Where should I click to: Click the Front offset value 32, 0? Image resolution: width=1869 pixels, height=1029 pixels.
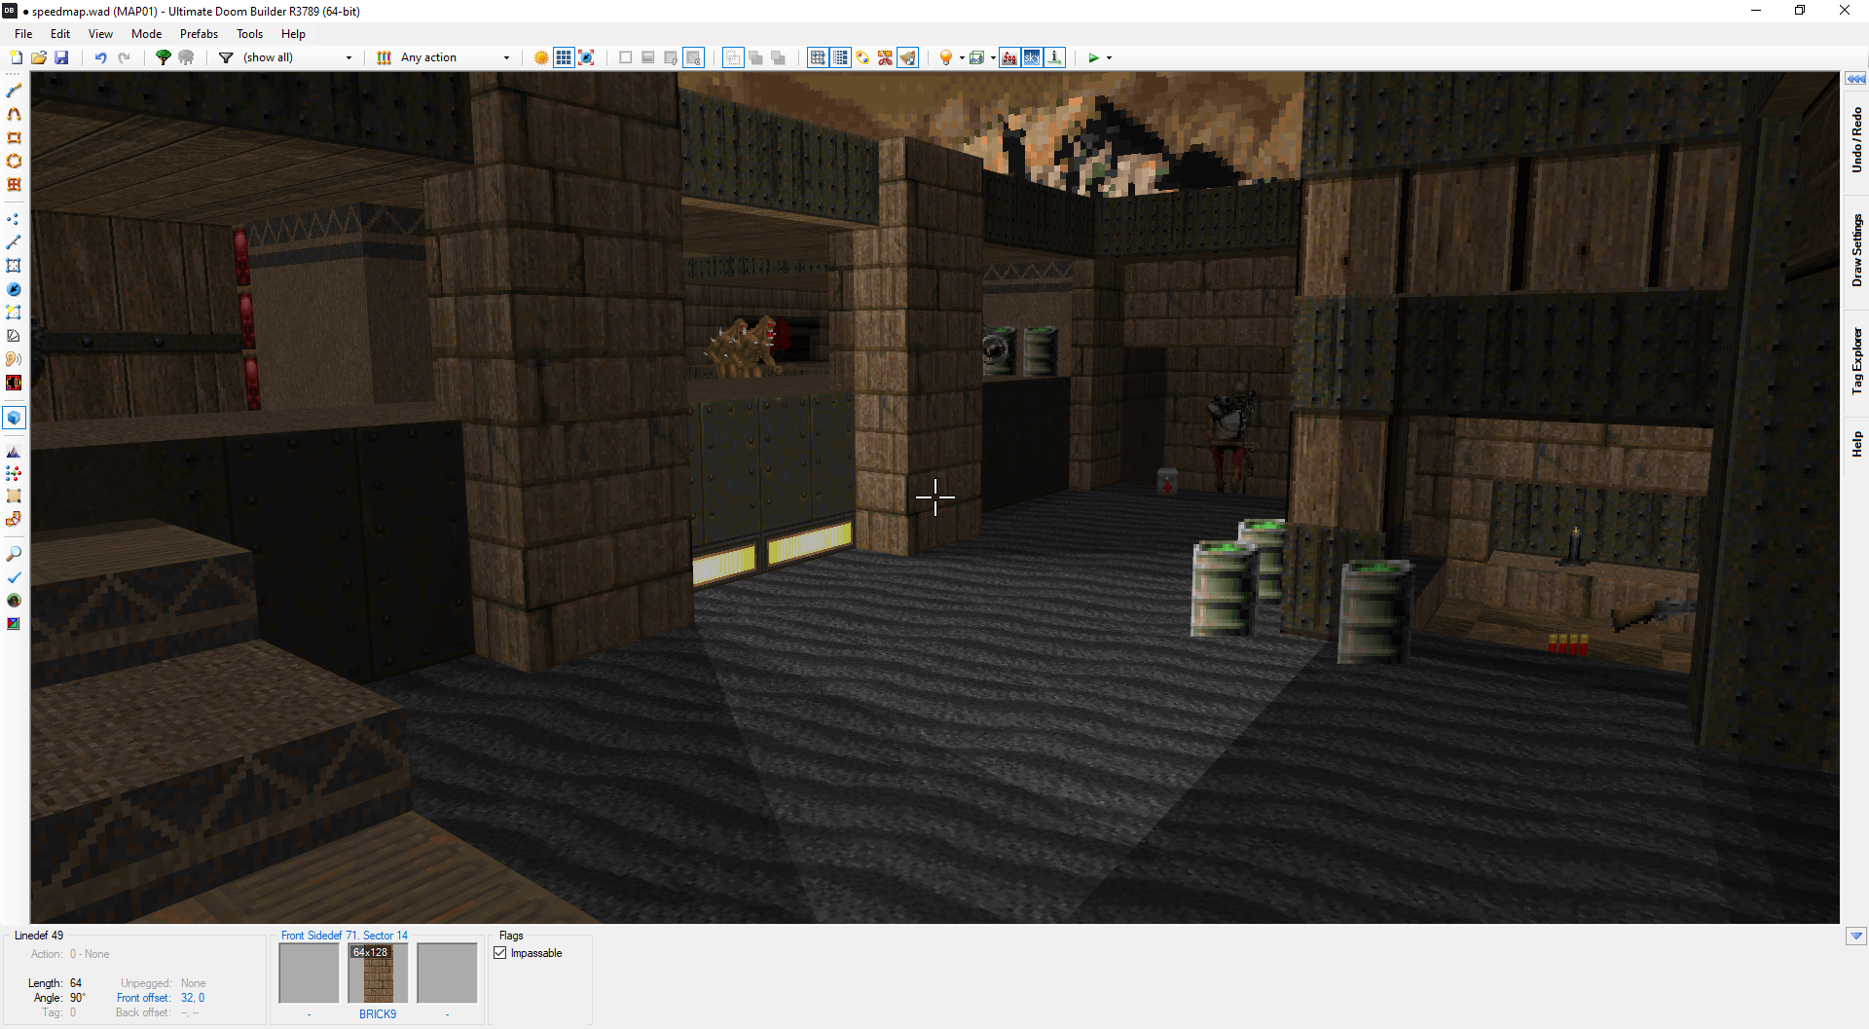pyautogui.click(x=193, y=998)
